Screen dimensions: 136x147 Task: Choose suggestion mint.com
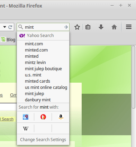pos(43,44)
